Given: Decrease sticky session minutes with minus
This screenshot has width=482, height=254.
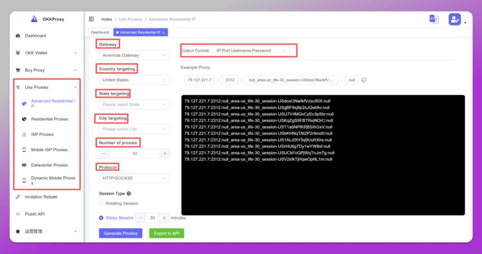Looking at the screenshot, I should pyautogui.click(x=140, y=218).
